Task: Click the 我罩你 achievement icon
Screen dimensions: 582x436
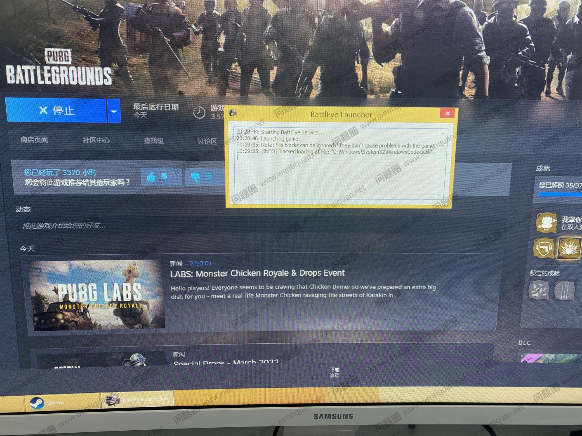Action: coord(547,223)
